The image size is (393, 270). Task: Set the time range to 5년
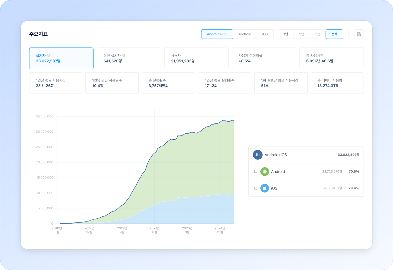click(x=318, y=34)
